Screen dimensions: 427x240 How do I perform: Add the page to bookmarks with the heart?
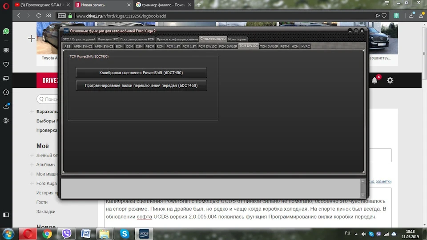click(x=384, y=16)
